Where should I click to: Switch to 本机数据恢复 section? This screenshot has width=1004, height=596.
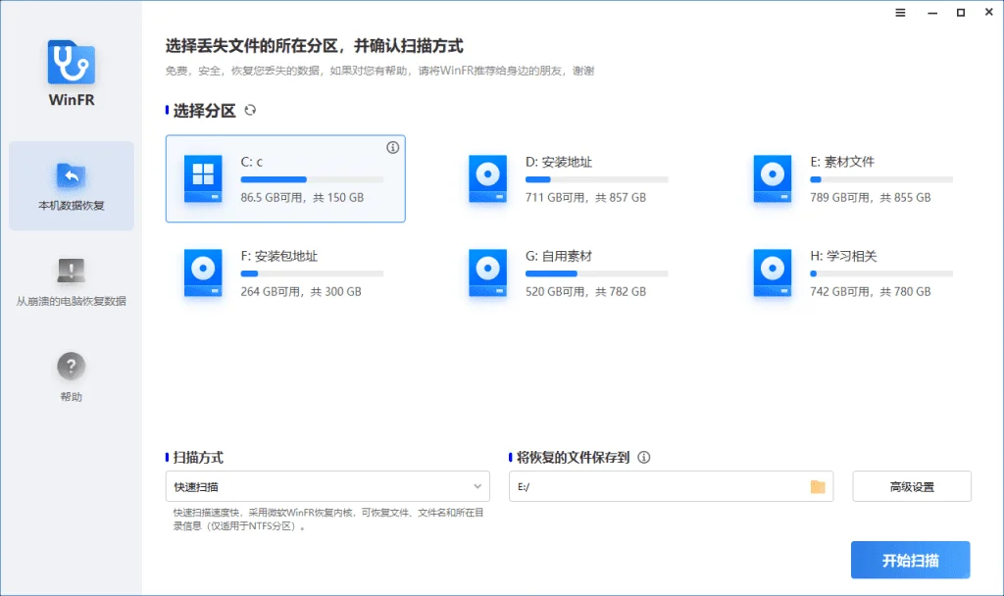pyautogui.click(x=70, y=186)
